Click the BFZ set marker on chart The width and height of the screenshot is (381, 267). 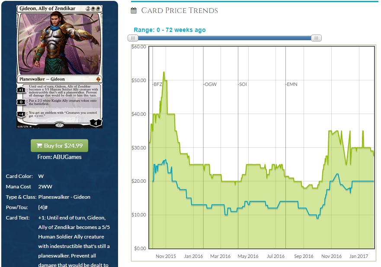coord(158,84)
